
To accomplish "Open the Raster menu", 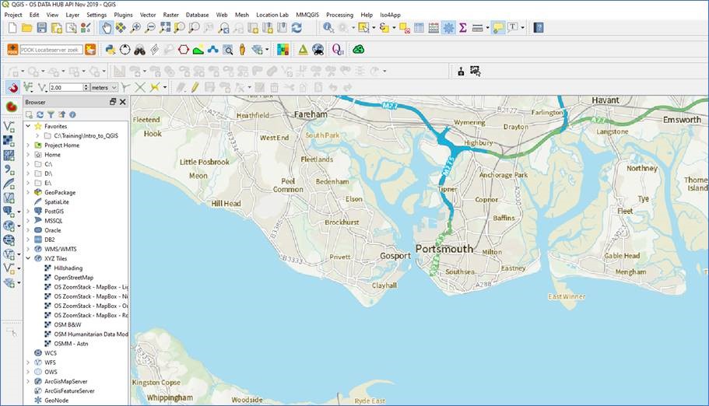I will tap(170, 15).
